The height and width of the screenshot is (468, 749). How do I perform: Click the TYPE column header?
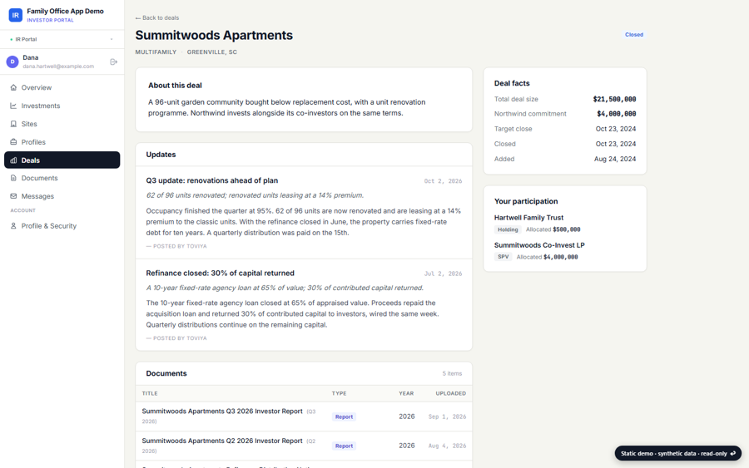pos(340,393)
